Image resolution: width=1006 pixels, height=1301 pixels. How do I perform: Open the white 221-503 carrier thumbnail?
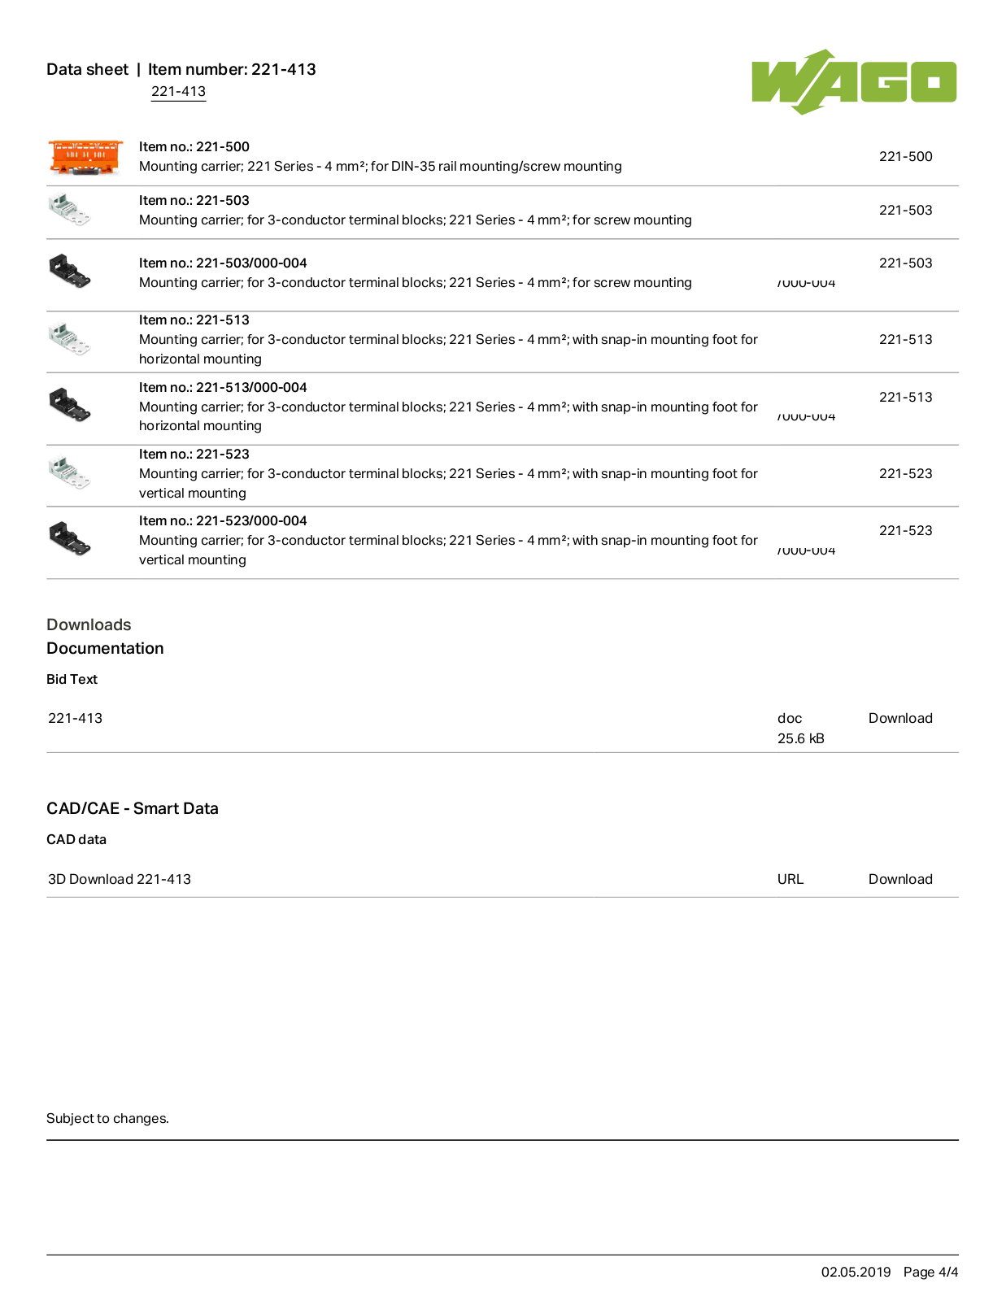pyautogui.click(x=69, y=209)
